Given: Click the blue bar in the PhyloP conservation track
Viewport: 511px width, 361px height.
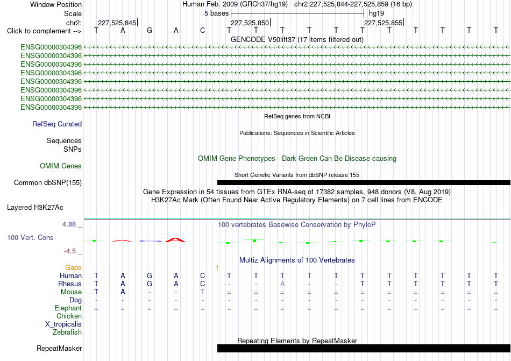Looking at the screenshot, I should pos(150,241).
